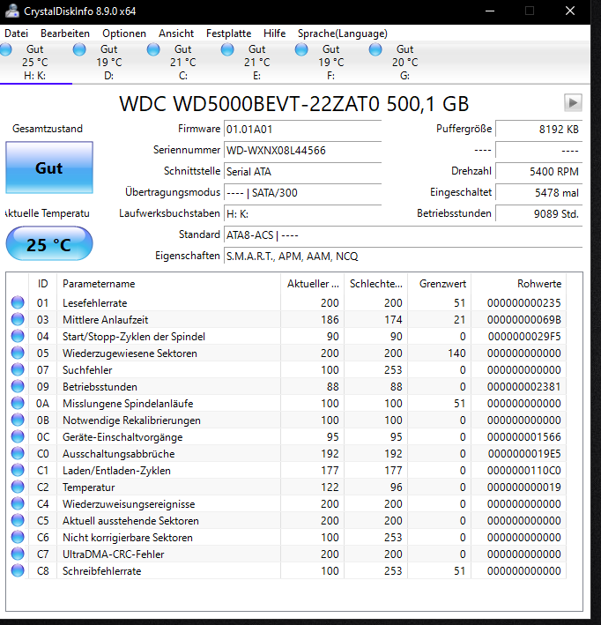Open the Hilfe menu
601x625 pixels.
pos(275,33)
